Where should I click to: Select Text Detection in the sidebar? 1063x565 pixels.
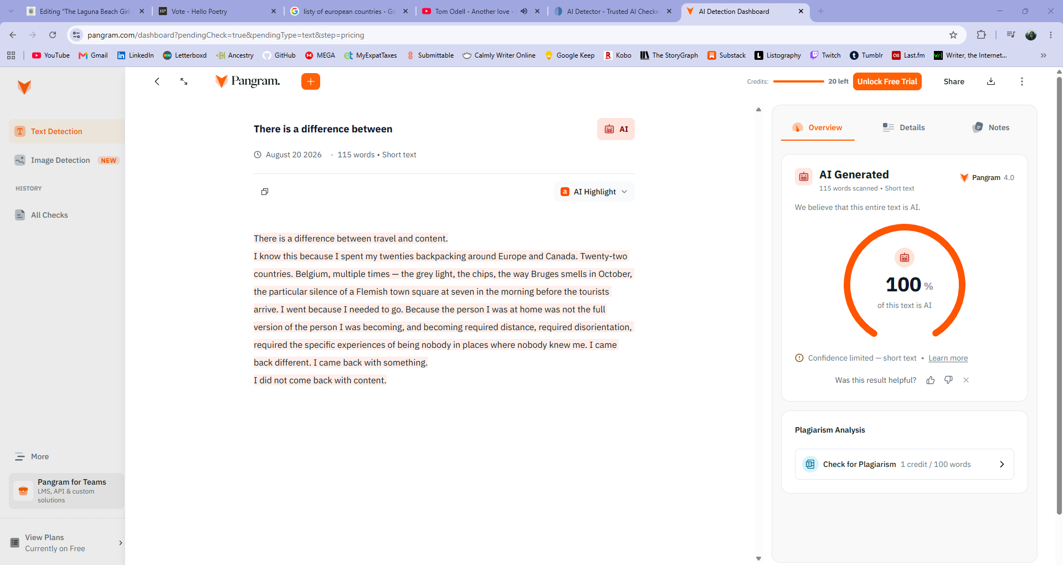(x=66, y=131)
